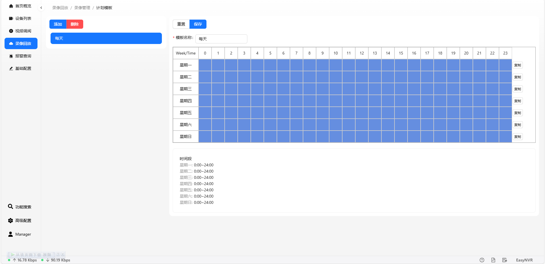The height and width of the screenshot is (264, 545).
Task: Select the 每天 template in the list
Action: (x=106, y=38)
